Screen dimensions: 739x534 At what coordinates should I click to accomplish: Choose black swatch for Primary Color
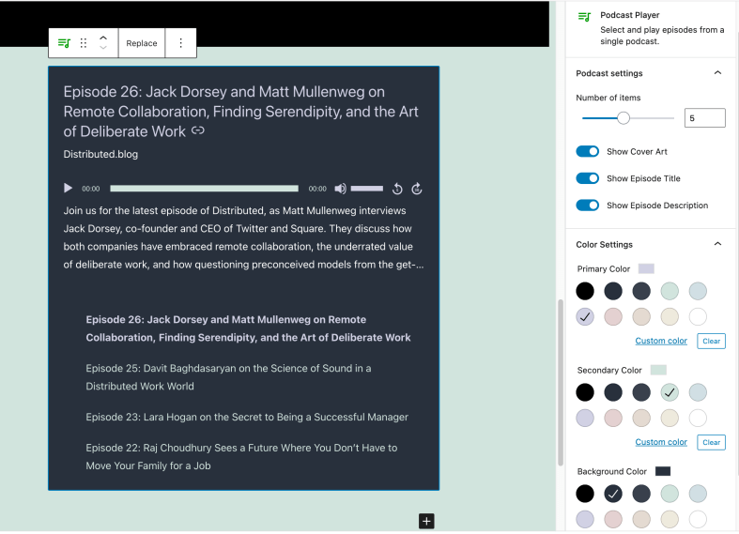point(585,291)
